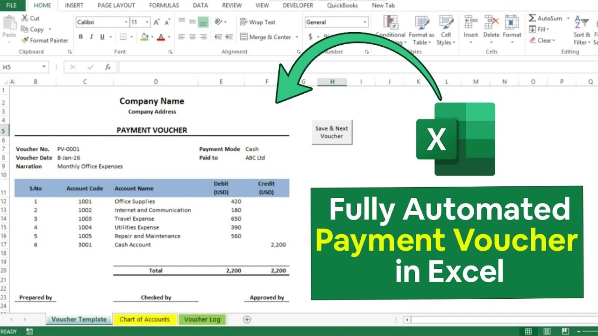Toggle Align Left
This screenshot has height=336, width=598.
(x=182, y=37)
